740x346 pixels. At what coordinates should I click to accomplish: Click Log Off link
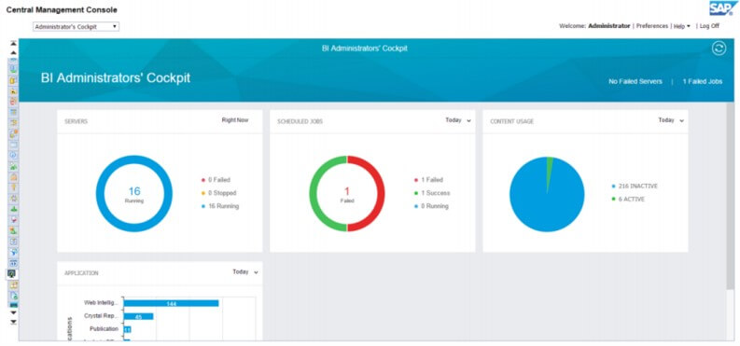[x=709, y=26]
